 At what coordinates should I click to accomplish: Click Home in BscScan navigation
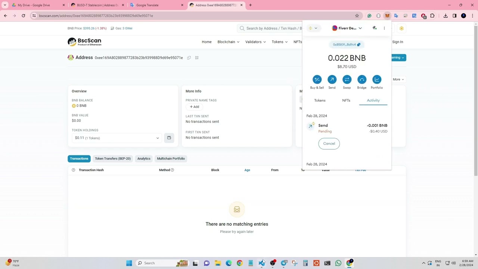click(207, 42)
